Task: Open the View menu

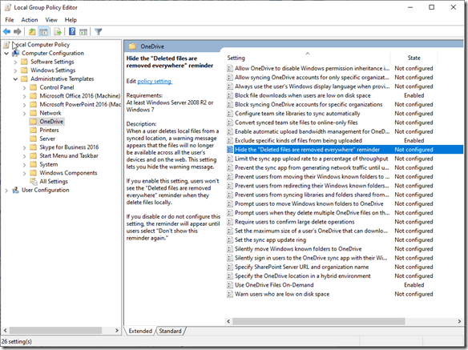Action: [51, 20]
